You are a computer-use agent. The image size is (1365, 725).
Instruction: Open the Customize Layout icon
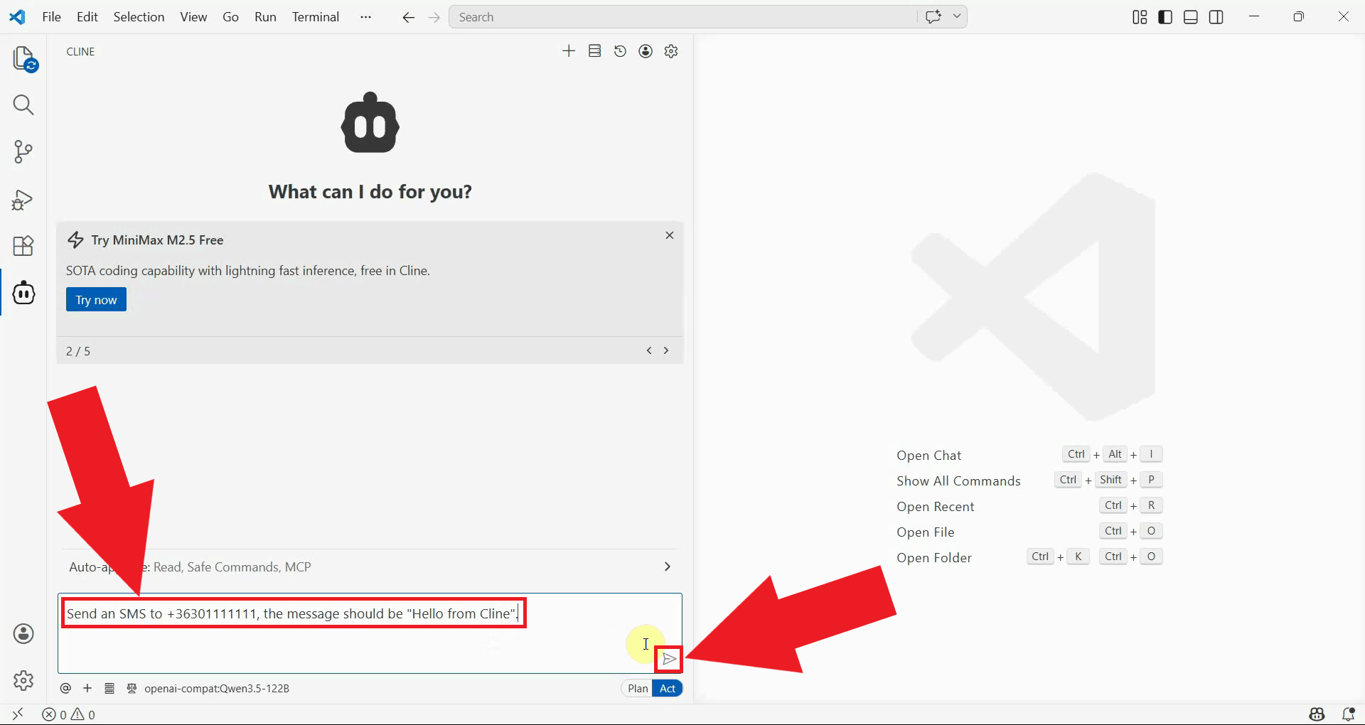(x=1140, y=17)
